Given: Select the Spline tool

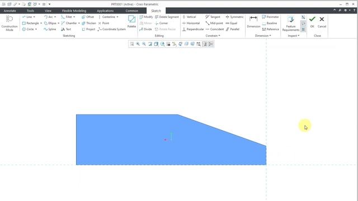Looking at the screenshot, I should [50, 29].
